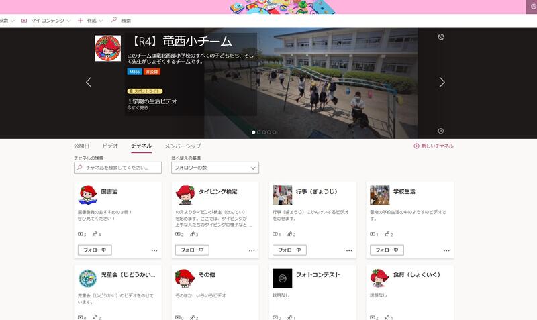This screenshot has height=320, width=537.
Task: Click the settings gear in the top-right corner
Action: click(x=533, y=6)
